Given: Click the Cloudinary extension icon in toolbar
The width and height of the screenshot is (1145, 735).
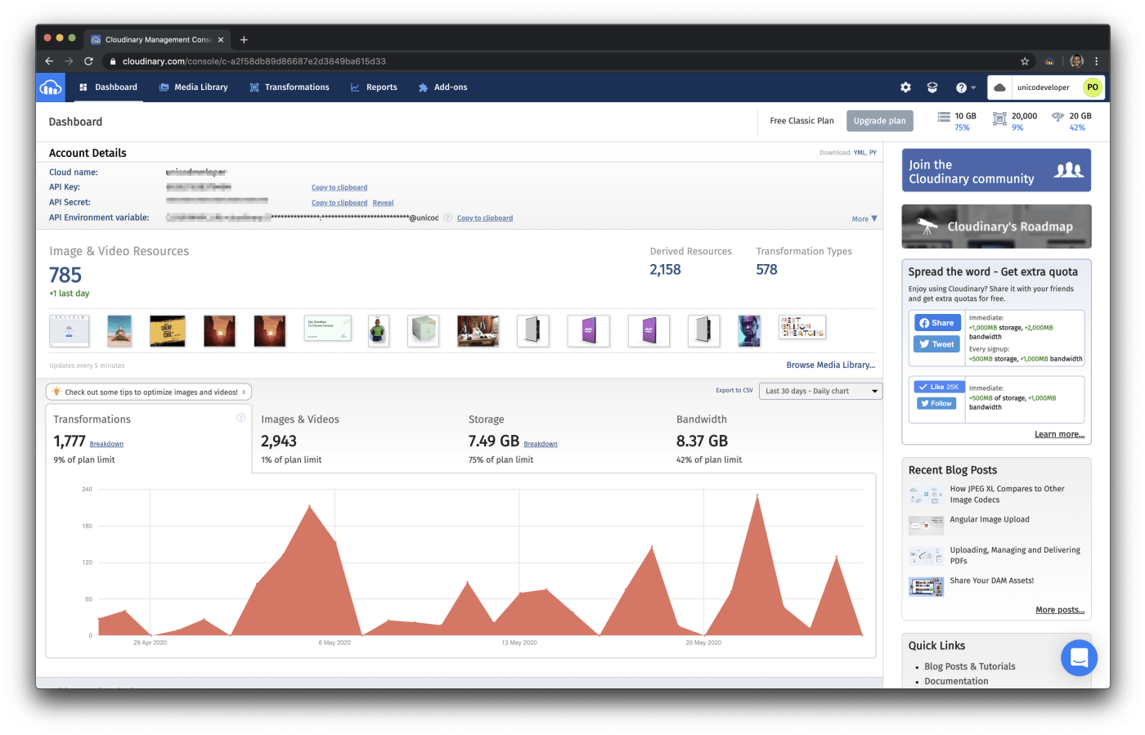Looking at the screenshot, I should click(1049, 61).
